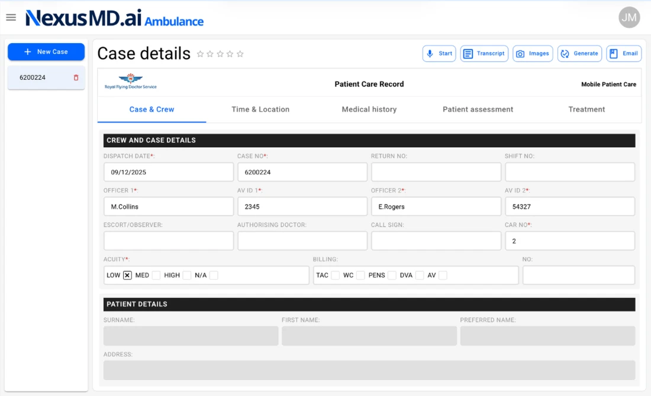This screenshot has height=396, width=651.
Task: Rate the case with first star
Action: [x=200, y=54]
